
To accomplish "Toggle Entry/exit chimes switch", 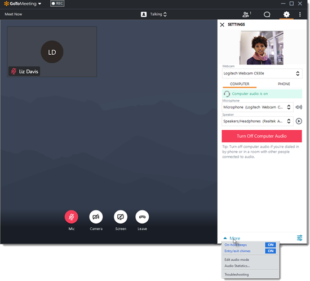I will (270, 251).
